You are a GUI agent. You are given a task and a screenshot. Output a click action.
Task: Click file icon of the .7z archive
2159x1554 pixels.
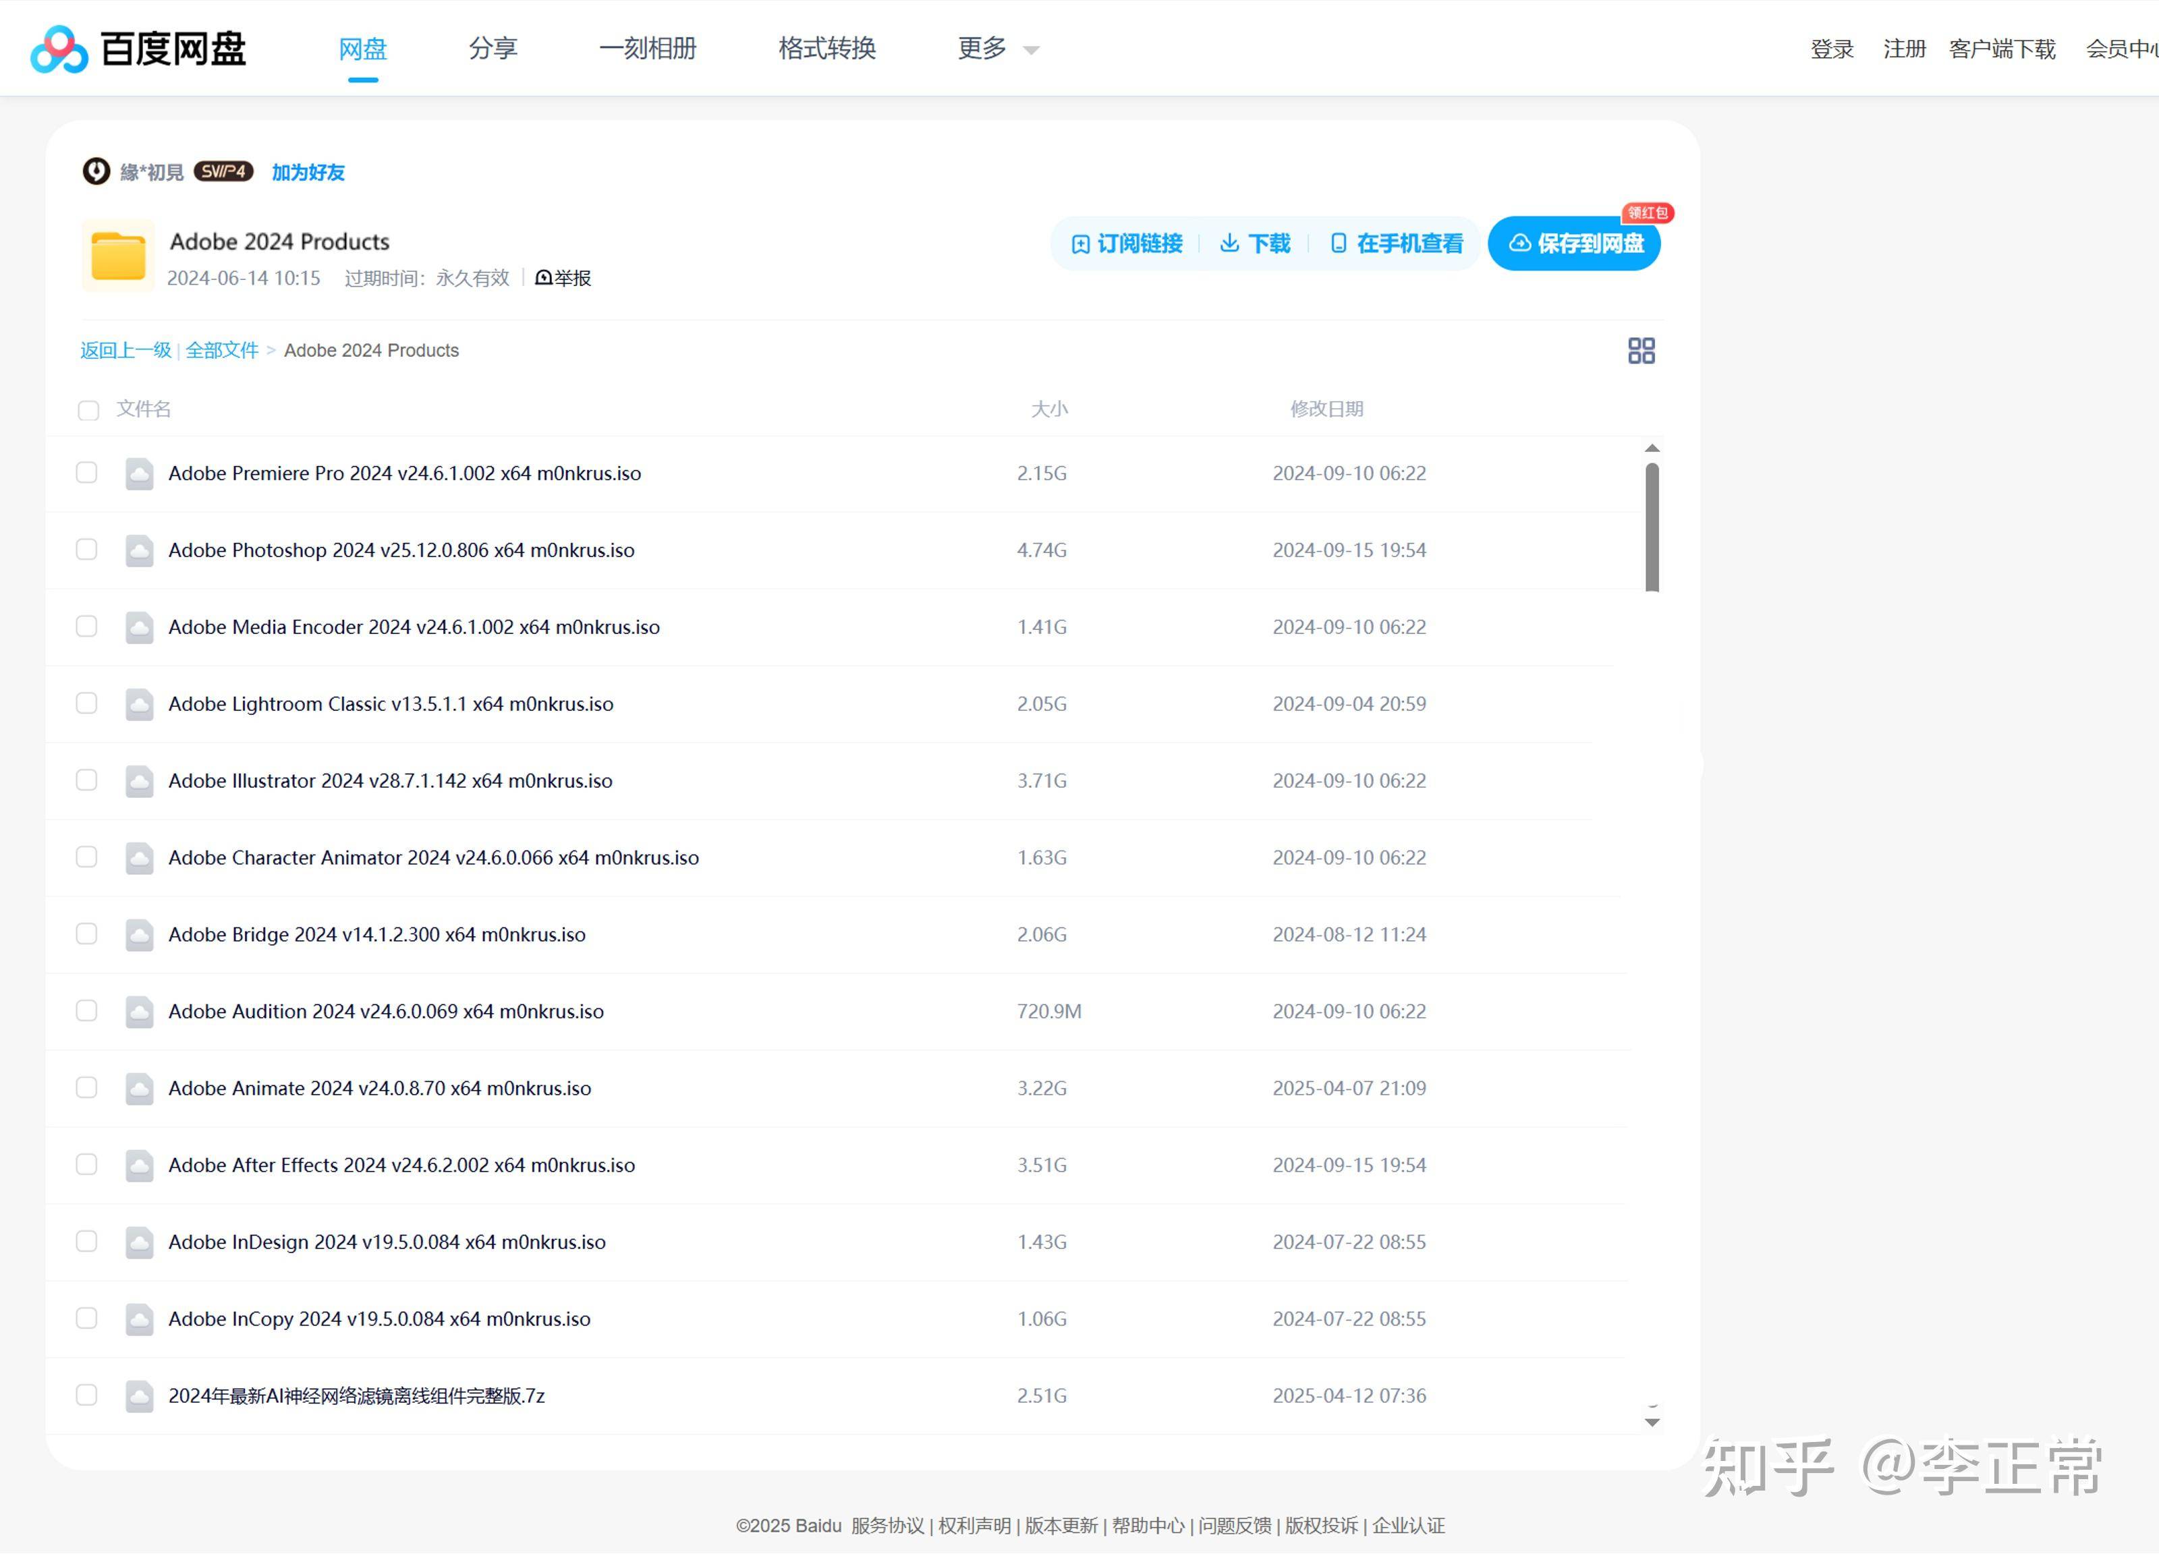point(140,1396)
